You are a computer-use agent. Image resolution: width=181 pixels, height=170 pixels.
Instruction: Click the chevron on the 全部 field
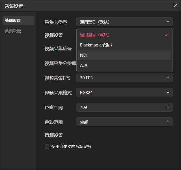click(168, 122)
